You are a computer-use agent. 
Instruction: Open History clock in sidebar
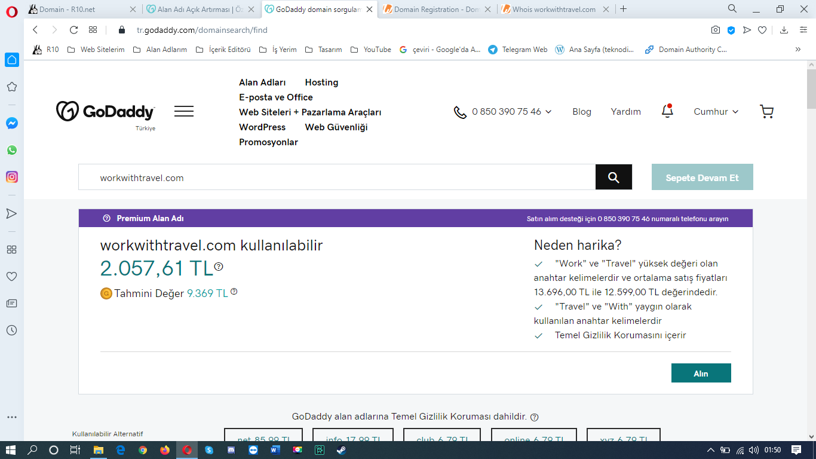12,331
